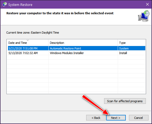Proceed with the Next button
Screen dimensions: 152x124
coord(116,118)
